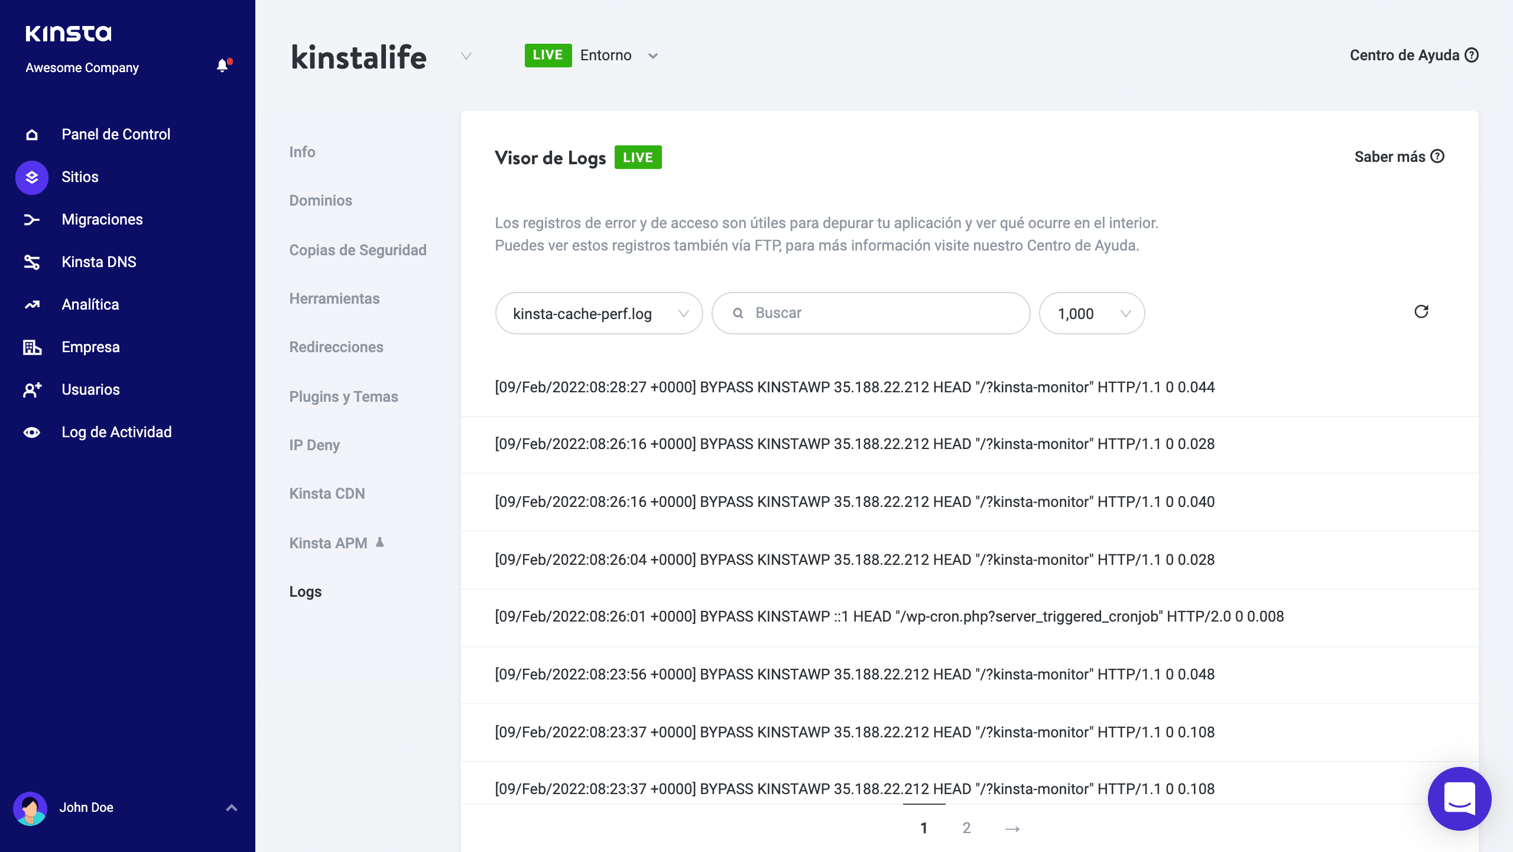Screen dimensions: 1513x852
Task: Click the Kinsta DNS icon
Action: 32,262
